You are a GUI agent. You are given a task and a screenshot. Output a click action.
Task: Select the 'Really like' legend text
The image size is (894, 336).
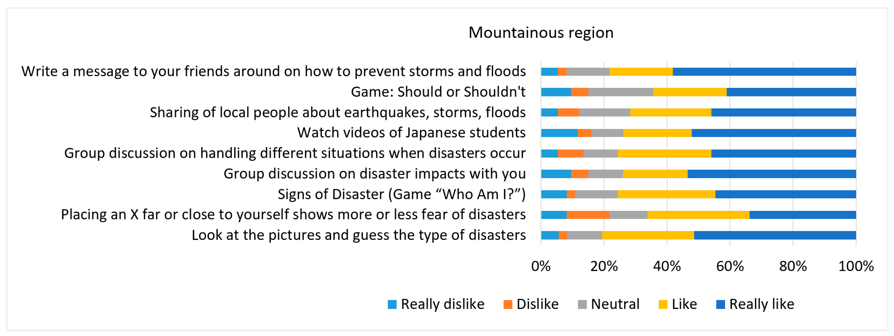tap(762, 304)
